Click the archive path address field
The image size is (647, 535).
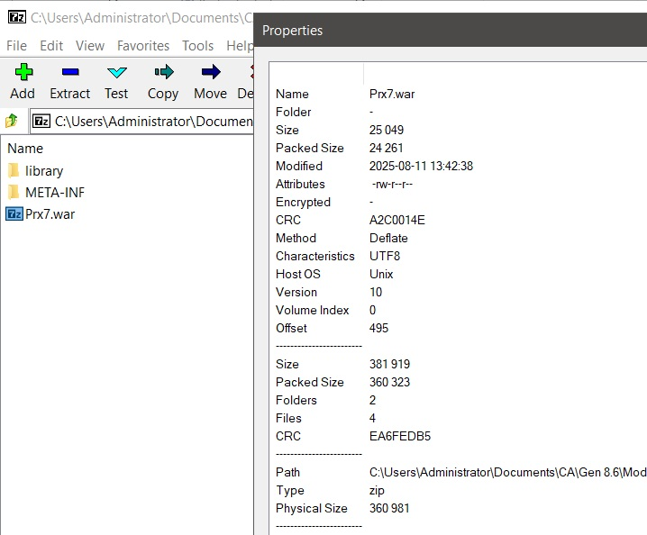153,121
